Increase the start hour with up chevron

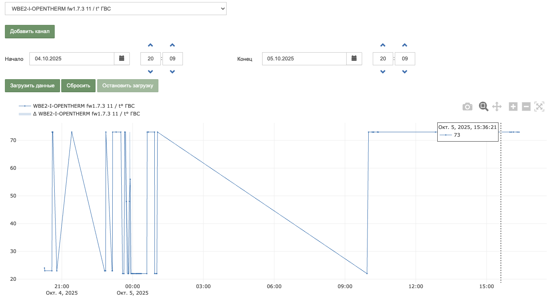(x=151, y=45)
